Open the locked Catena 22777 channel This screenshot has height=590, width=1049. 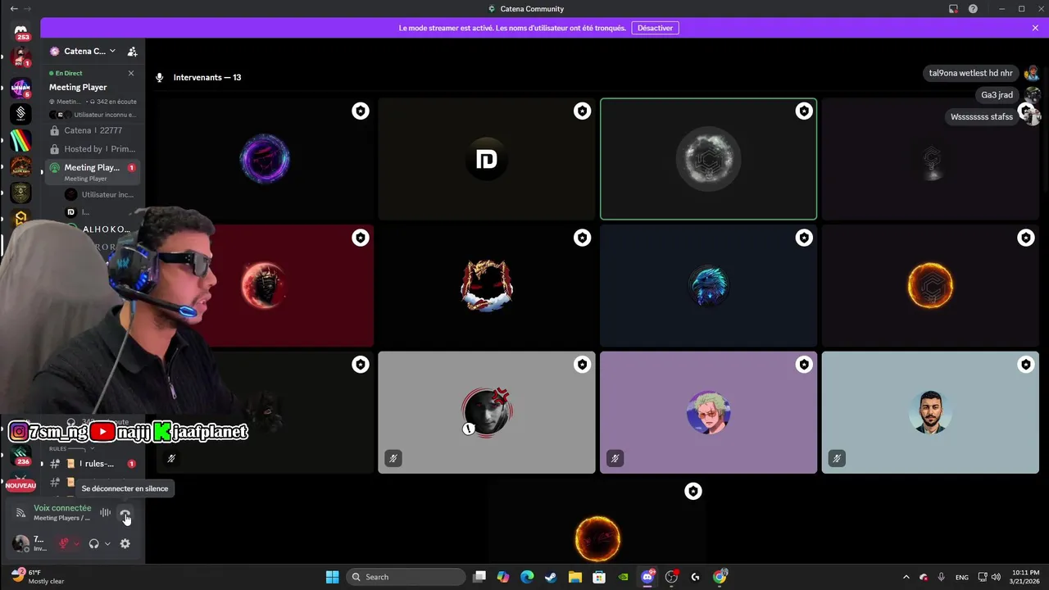92,130
